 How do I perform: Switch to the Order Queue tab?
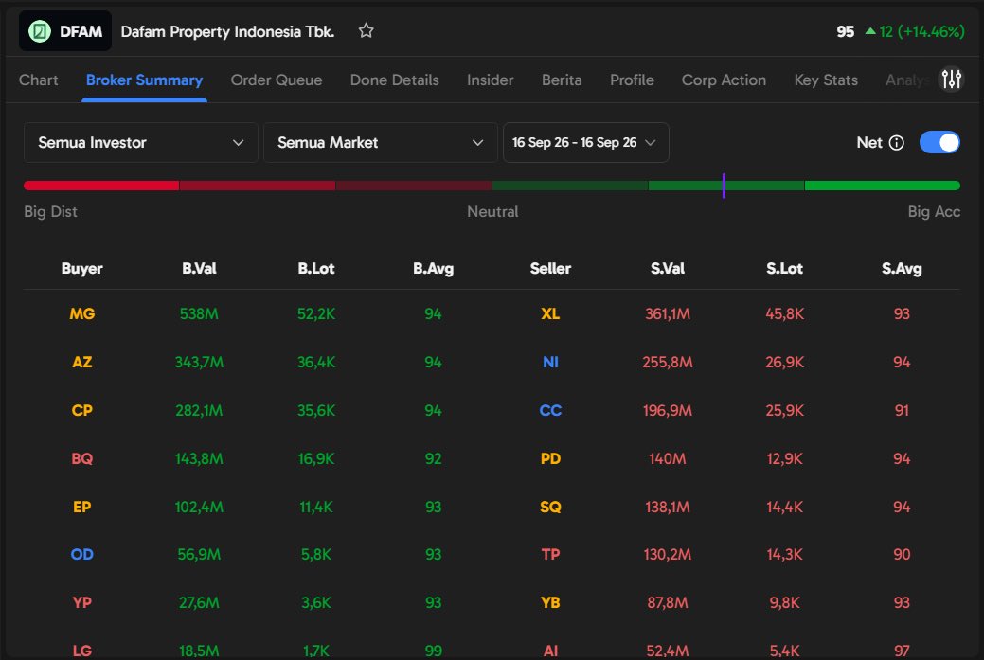[x=277, y=80]
